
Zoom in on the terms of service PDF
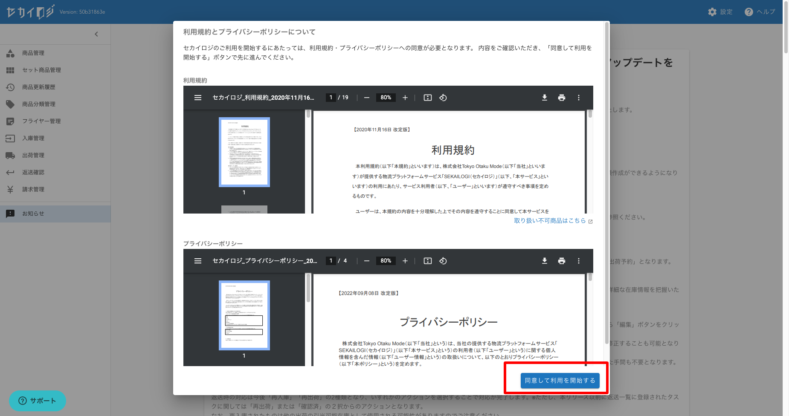[x=405, y=98]
